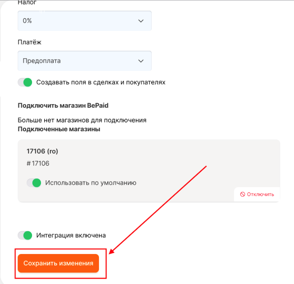The height and width of the screenshot is (284, 294).
Task: Click the prohibition icon beside Отключить
Action: point(242,194)
